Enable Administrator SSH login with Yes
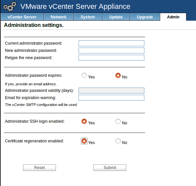The width and height of the screenshot is (196, 186). tap(84, 121)
